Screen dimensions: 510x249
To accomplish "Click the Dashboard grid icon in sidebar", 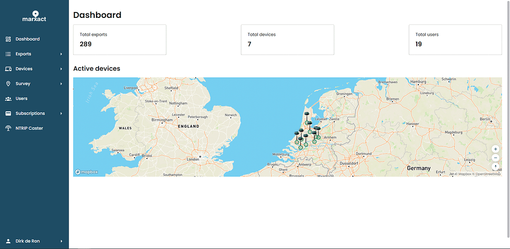I will click(8, 39).
